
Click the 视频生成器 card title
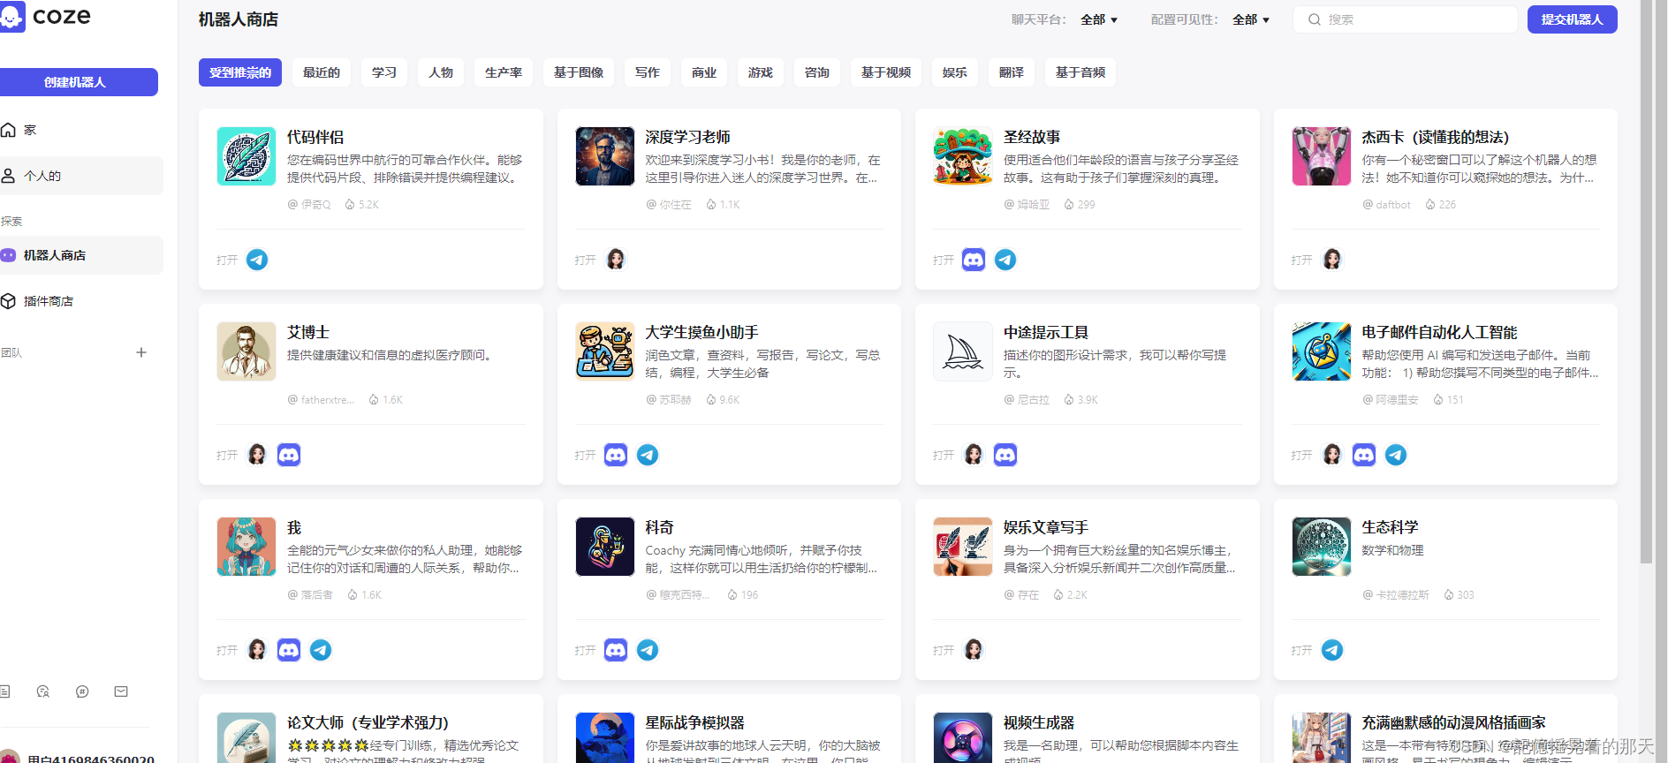(1039, 722)
